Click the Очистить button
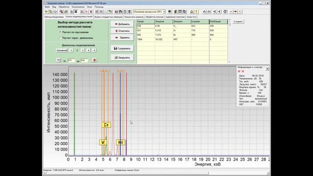Viewport: 313px width, 176px height. tap(122, 31)
